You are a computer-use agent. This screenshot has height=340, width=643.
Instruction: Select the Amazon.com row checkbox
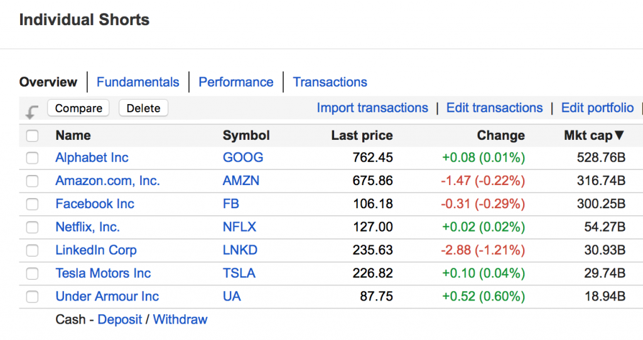click(32, 181)
